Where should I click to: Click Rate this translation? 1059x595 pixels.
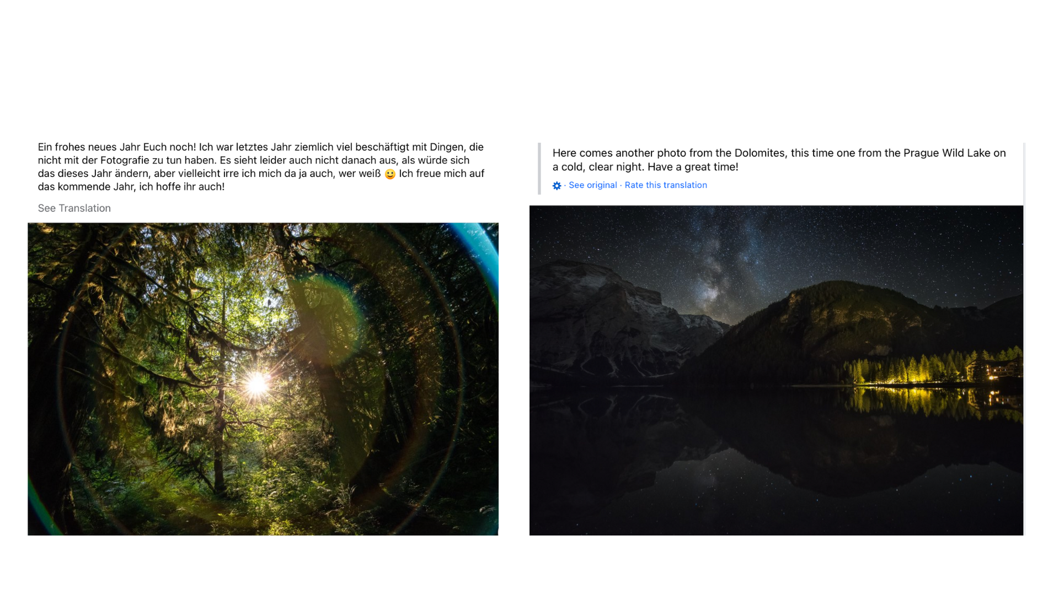click(666, 185)
